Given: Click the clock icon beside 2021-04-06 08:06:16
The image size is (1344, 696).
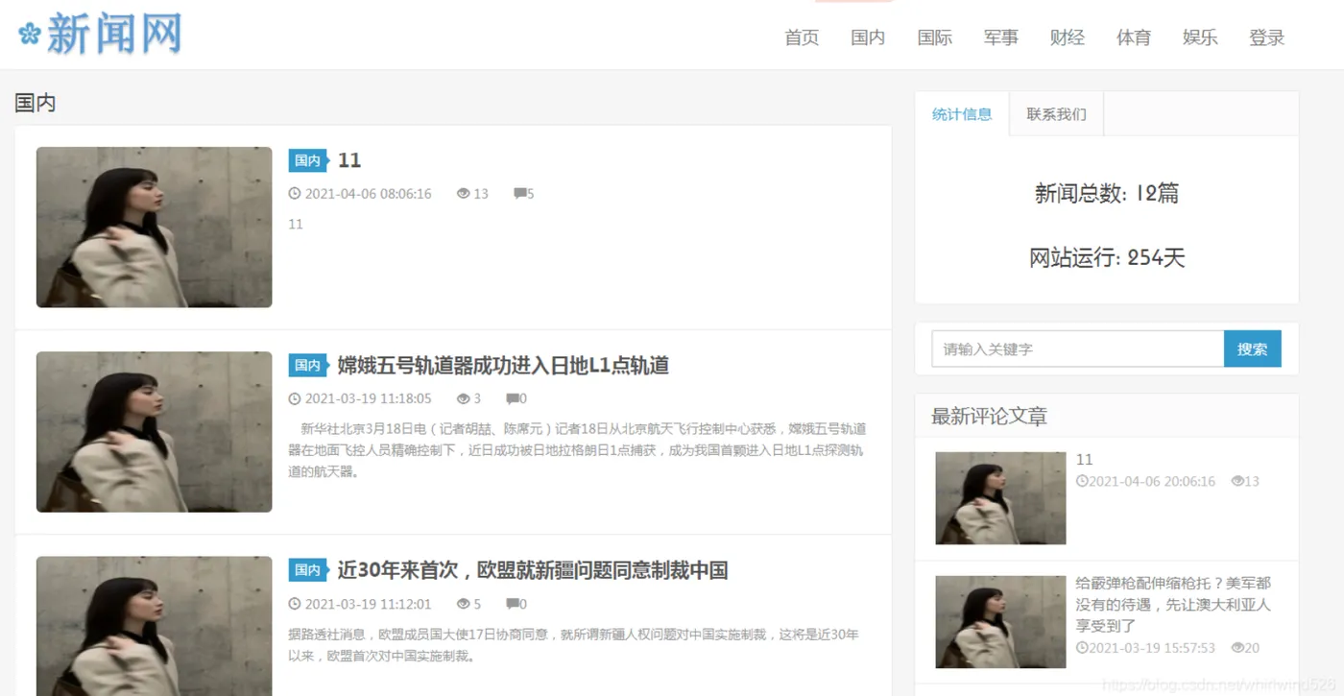Looking at the screenshot, I should [x=295, y=194].
